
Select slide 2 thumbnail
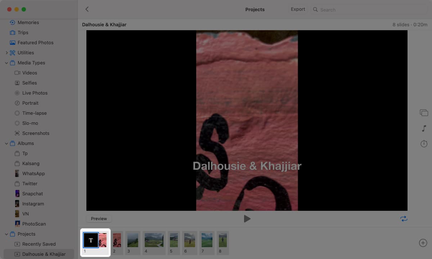pyautogui.click(x=117, y=240)
